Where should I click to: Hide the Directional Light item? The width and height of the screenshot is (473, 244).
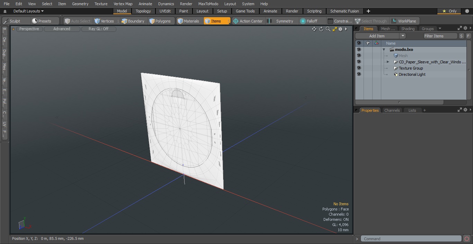click(x=359, y=74)
